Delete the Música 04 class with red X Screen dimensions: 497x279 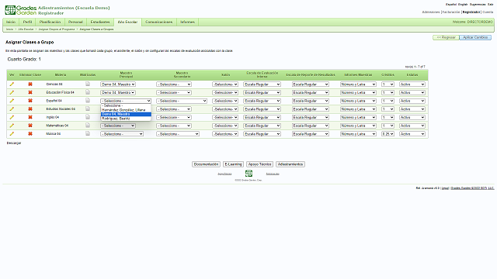click(x=30, y=134)
